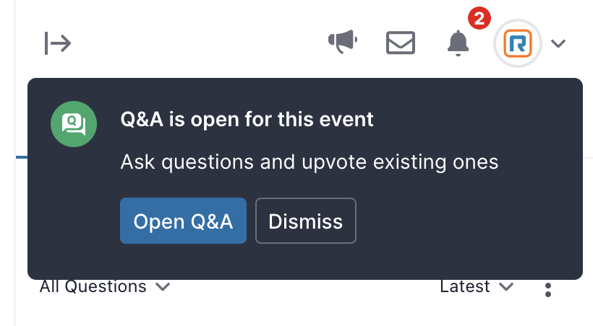Click the blank header space between toolbar icons
This screenshot has height=326, width=593.
tap(197, 43)
